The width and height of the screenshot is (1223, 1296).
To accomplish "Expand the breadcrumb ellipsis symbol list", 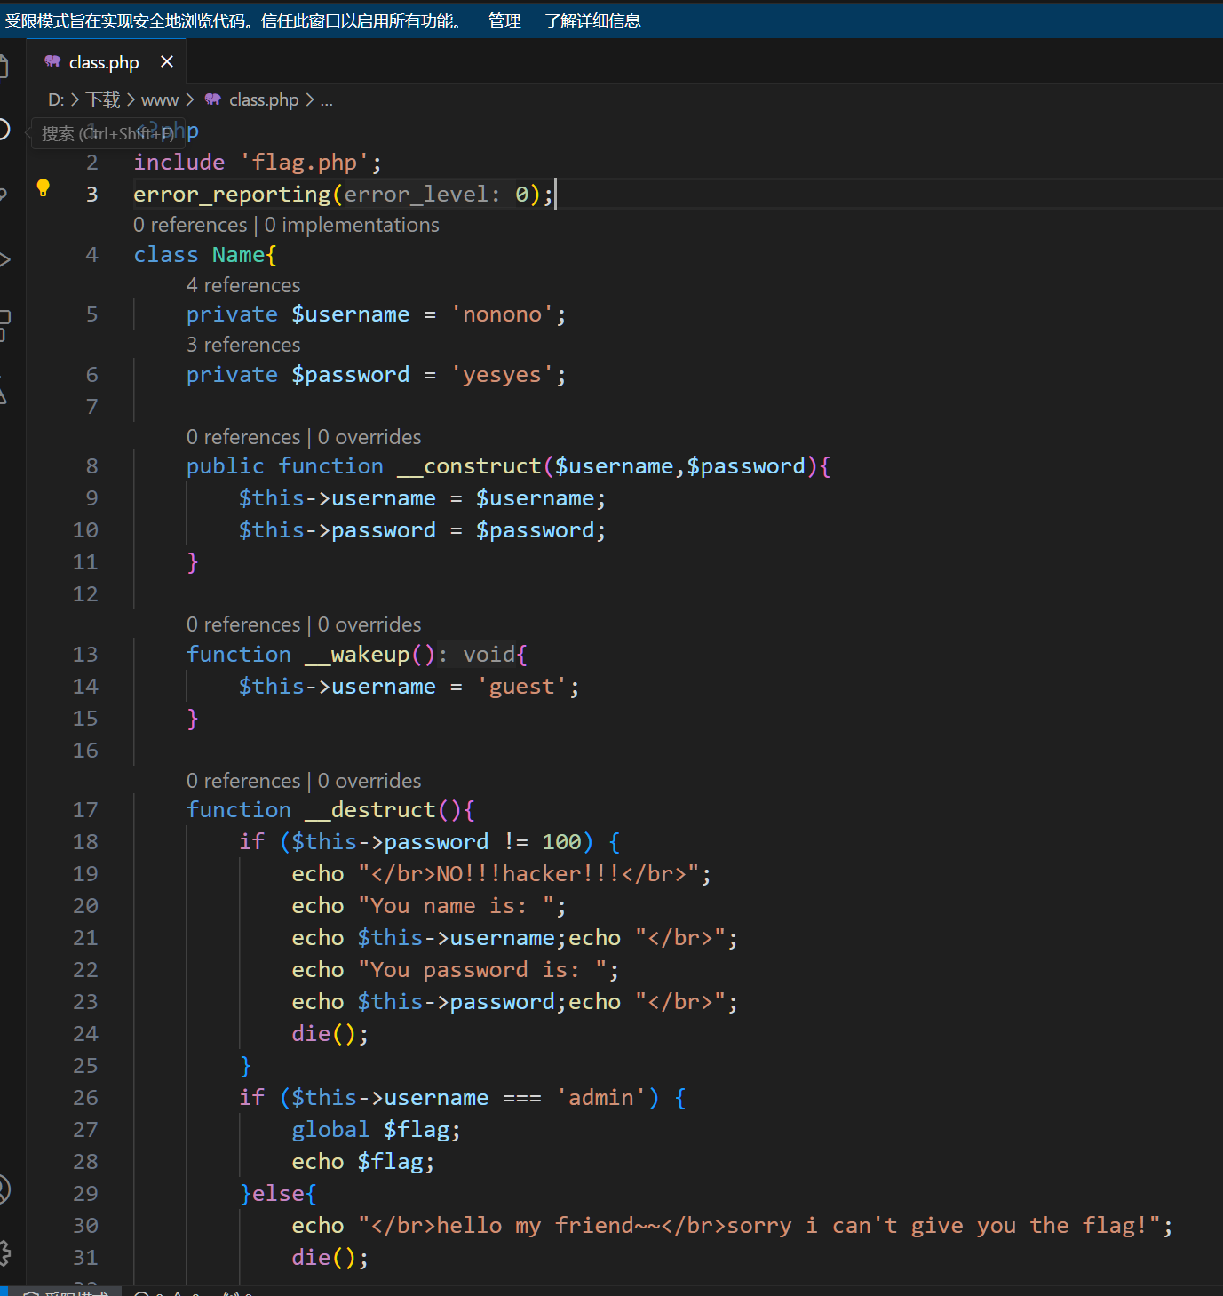I will 326,100.
